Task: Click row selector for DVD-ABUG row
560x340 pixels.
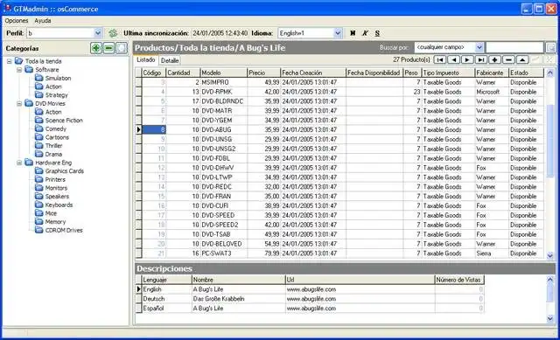Action: pyautogui.click(x=138, y=129)
